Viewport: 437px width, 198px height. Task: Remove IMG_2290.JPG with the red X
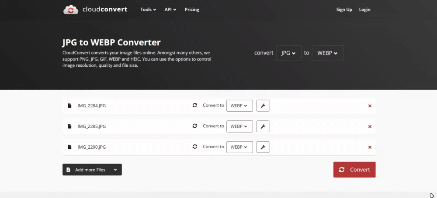(370, 147)
